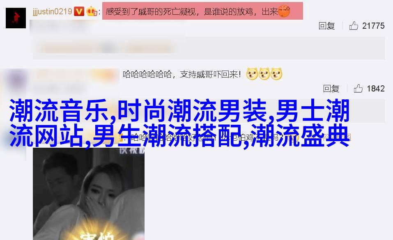Open jjjustin0219's profile picture
This screenshot has width=393, height=240.
coord(16,18)
